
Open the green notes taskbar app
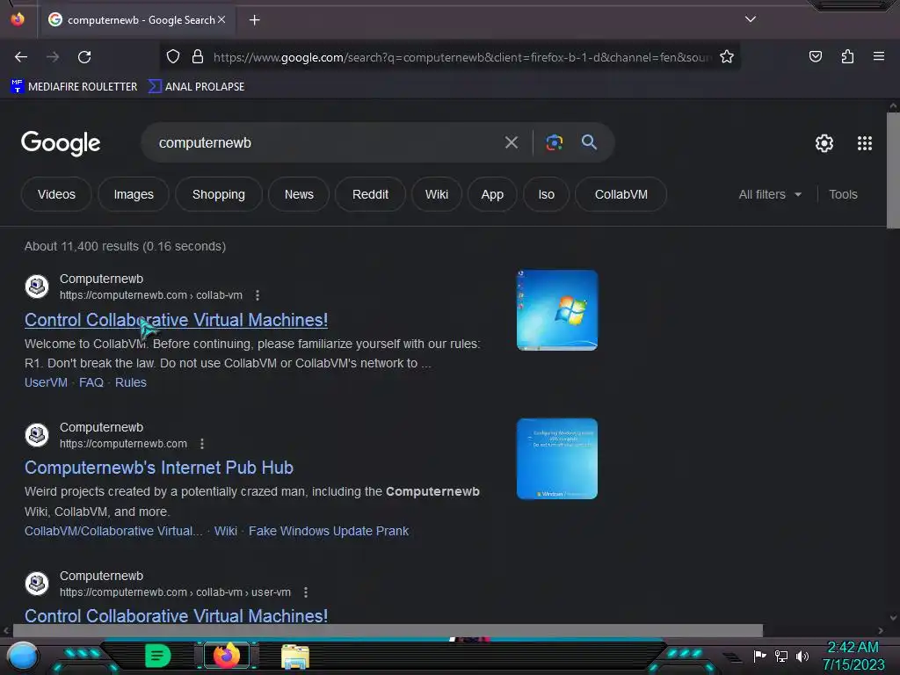158,656
